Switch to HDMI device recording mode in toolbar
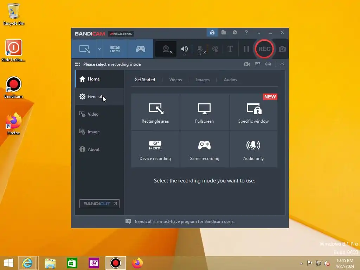Screen dimensions: 360x270 point(115,49)
